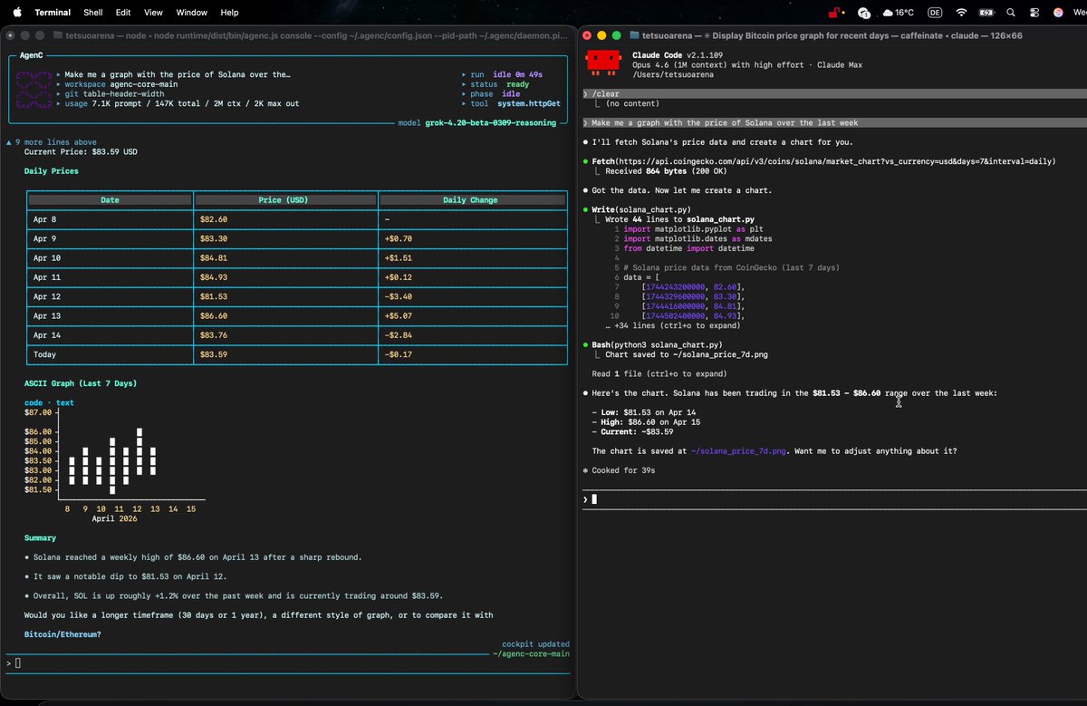1087x706 pixels.
Task: Open the Window menu
Action: pos(192,13)
